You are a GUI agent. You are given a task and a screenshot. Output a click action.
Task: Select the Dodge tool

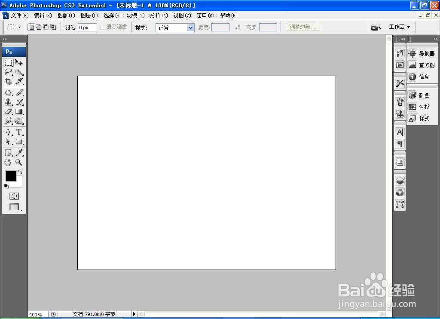tap(19, 121)
